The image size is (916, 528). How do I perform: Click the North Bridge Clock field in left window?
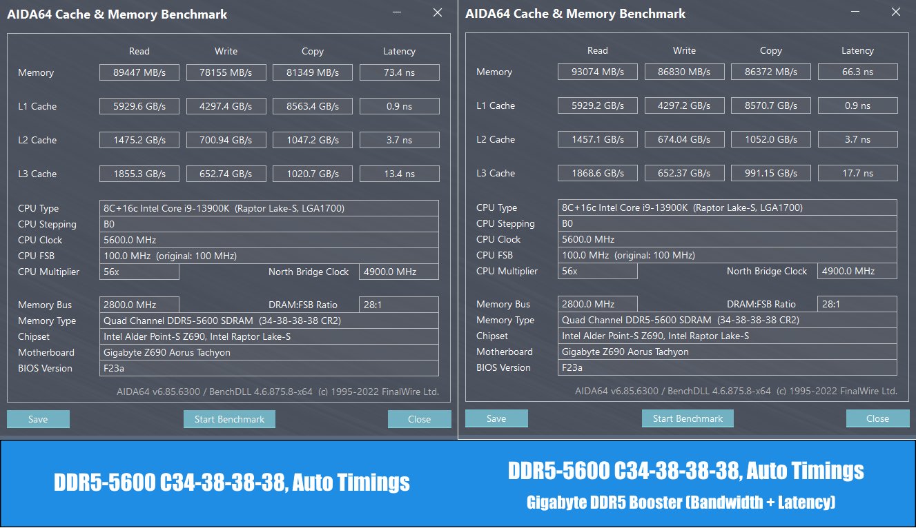(x=399, y=272)
